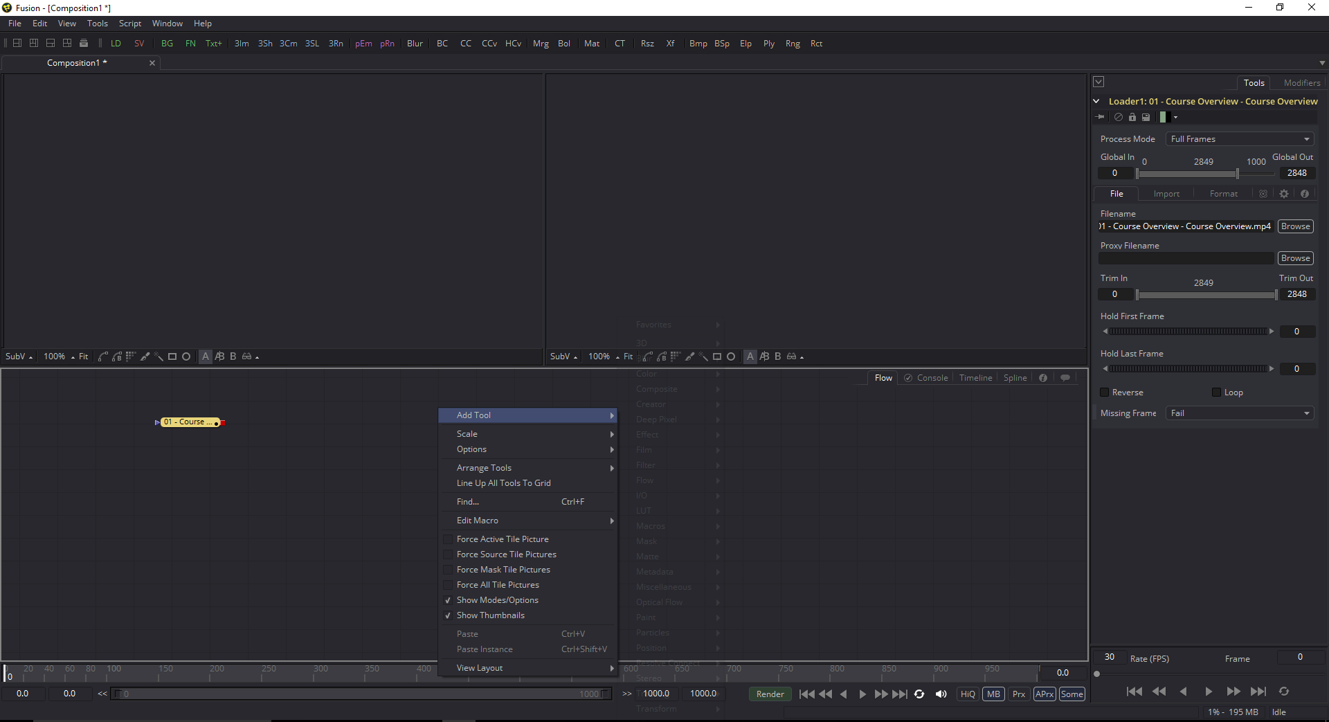
Task: Add the Txt+ text tool
Action: 214,44
